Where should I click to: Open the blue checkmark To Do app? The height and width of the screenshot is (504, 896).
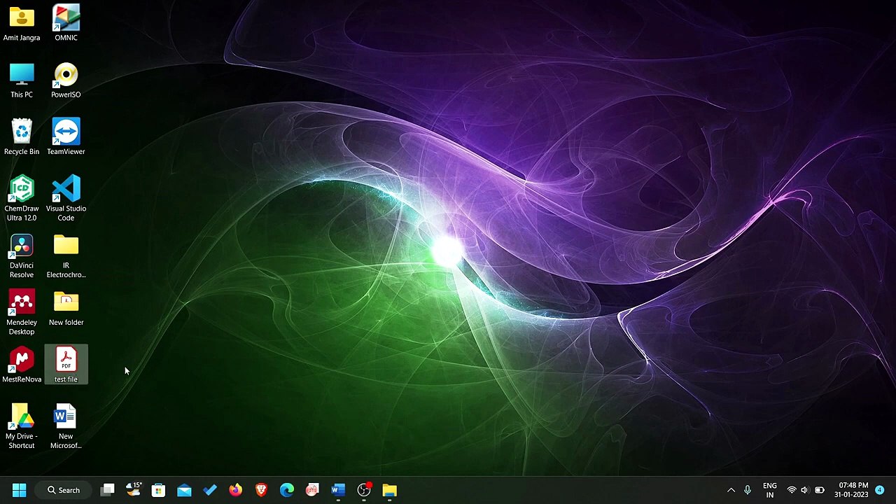[210, 490]
